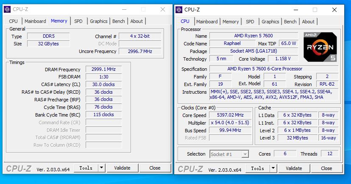Select the CPU tab in the right window
This screenshot has width=351, height=184.
[x=185, y=21]
